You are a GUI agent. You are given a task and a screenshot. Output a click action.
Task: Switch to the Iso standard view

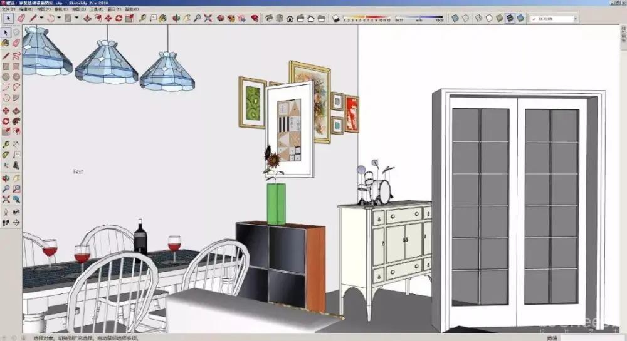click(268, 18)
